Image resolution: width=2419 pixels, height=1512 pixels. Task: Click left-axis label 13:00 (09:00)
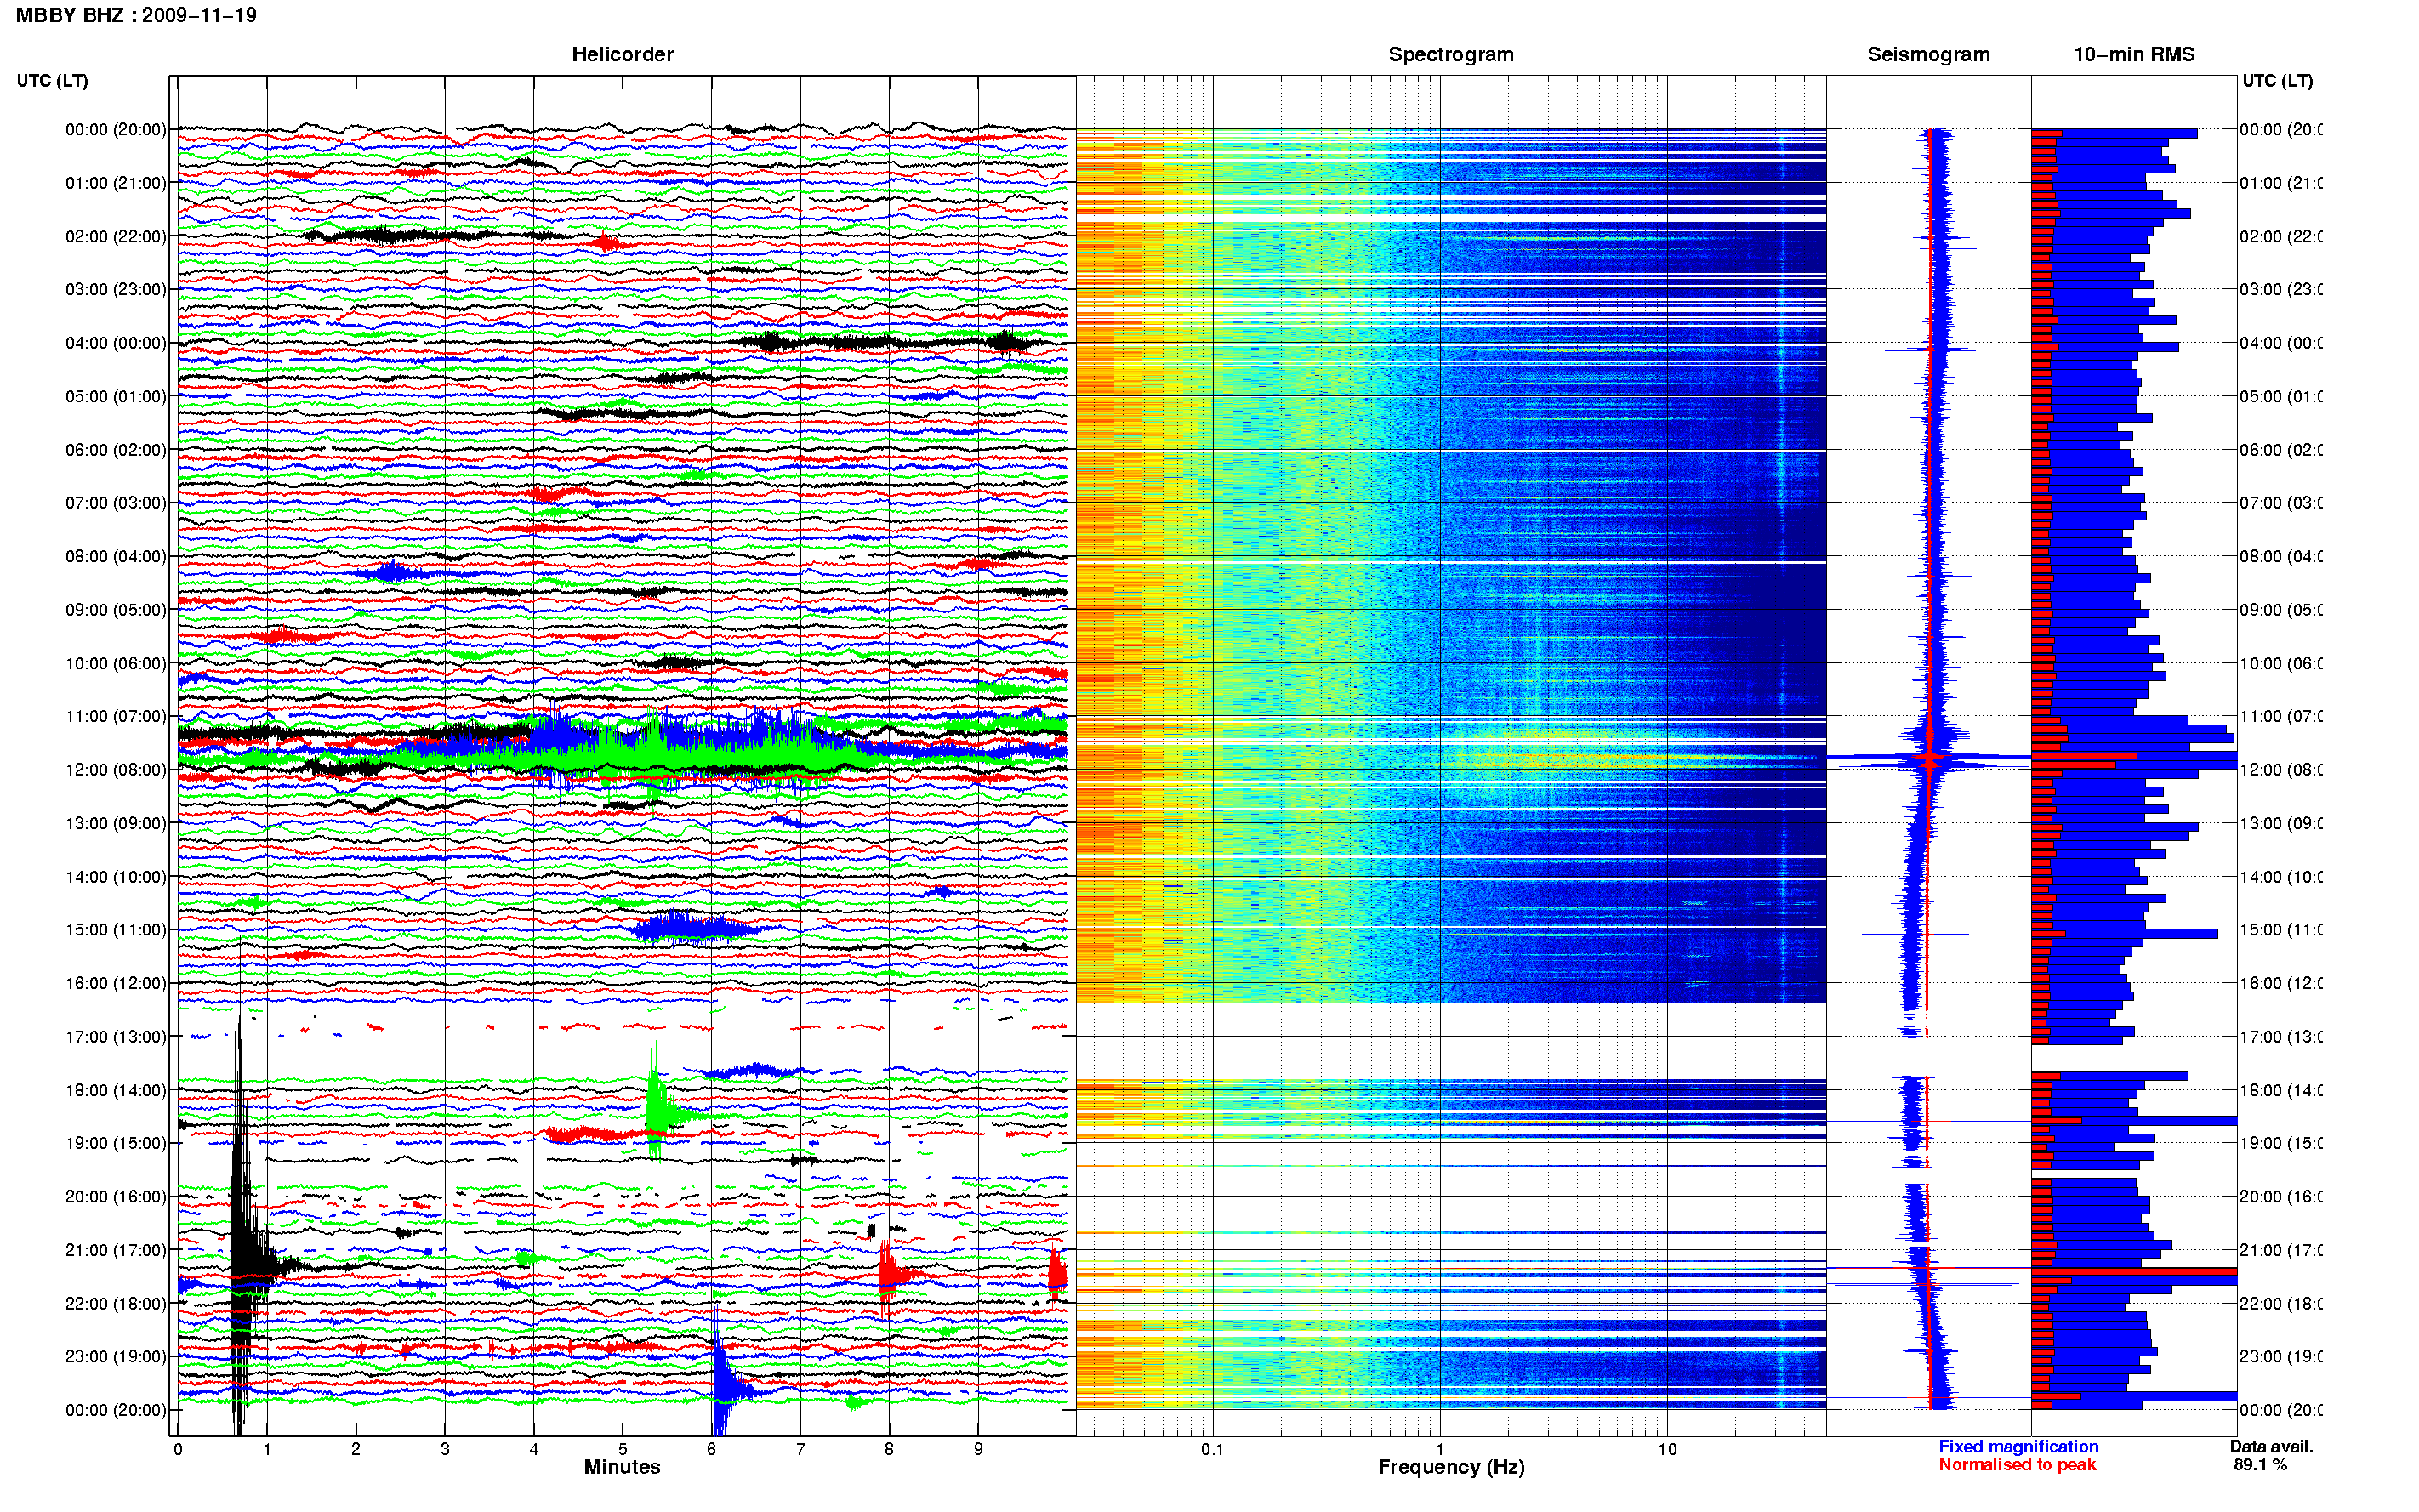pos(116,823)
